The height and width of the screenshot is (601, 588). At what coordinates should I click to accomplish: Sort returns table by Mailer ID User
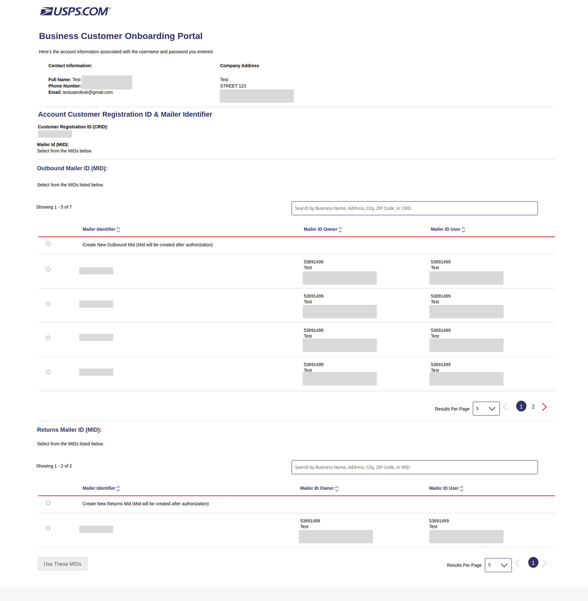461,488
